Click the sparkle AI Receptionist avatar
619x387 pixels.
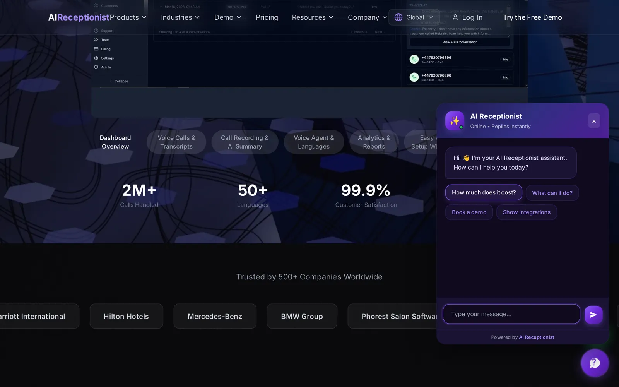tap(455, 121)
